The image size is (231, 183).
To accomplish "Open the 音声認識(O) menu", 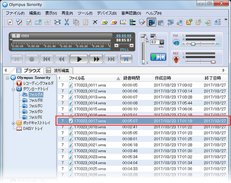I will pos(131,13).
